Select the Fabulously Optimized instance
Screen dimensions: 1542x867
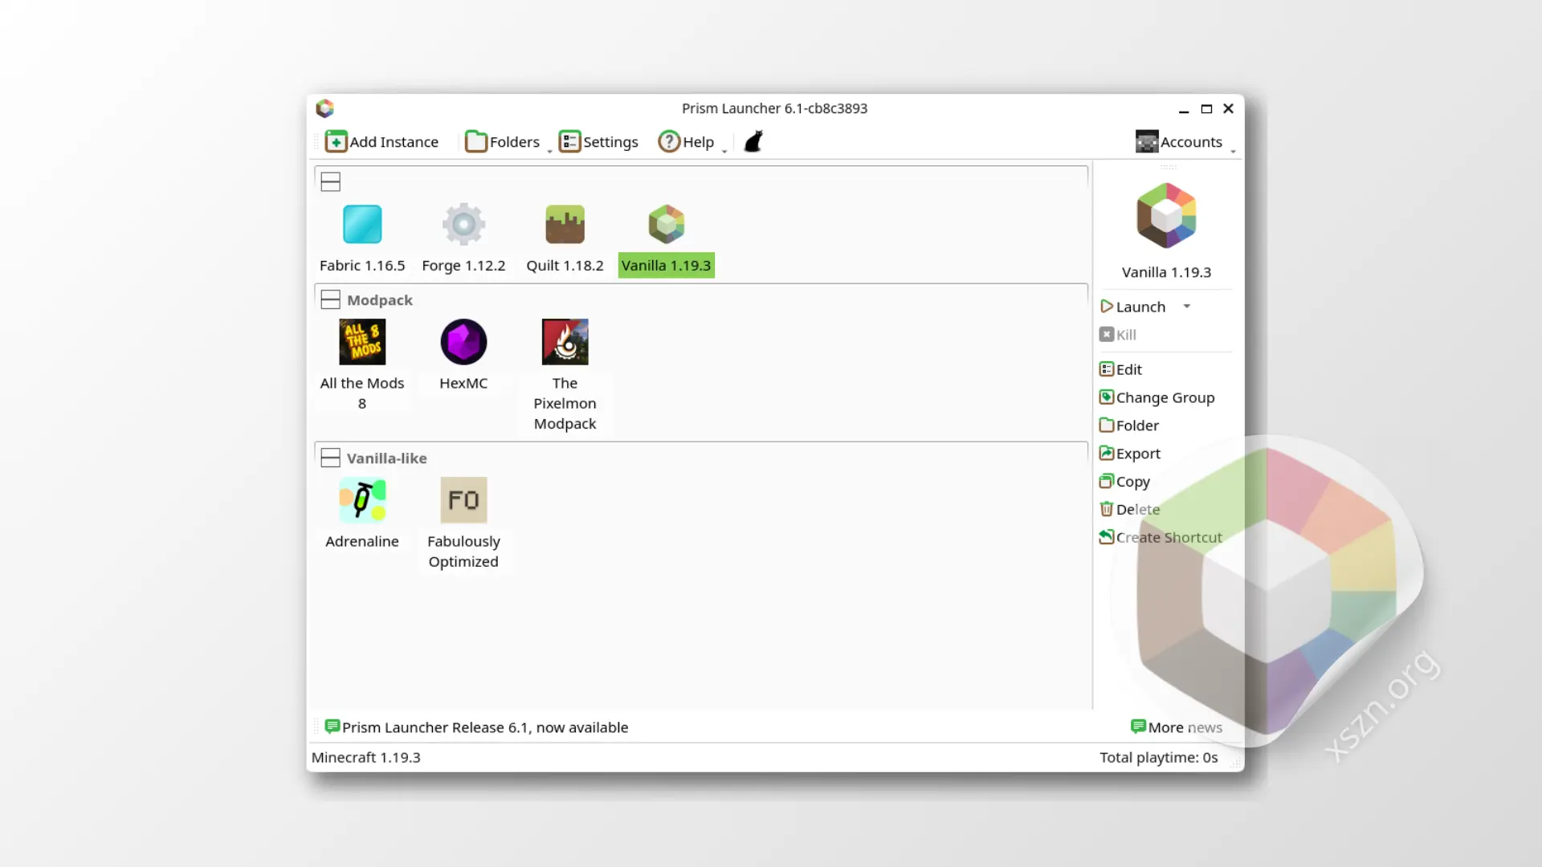click(x=463, y=501)
